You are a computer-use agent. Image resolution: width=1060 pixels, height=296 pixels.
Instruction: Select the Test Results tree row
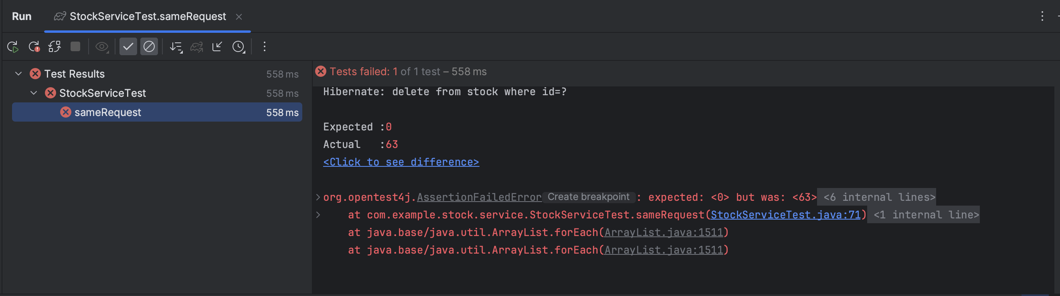tap(157, 74)
